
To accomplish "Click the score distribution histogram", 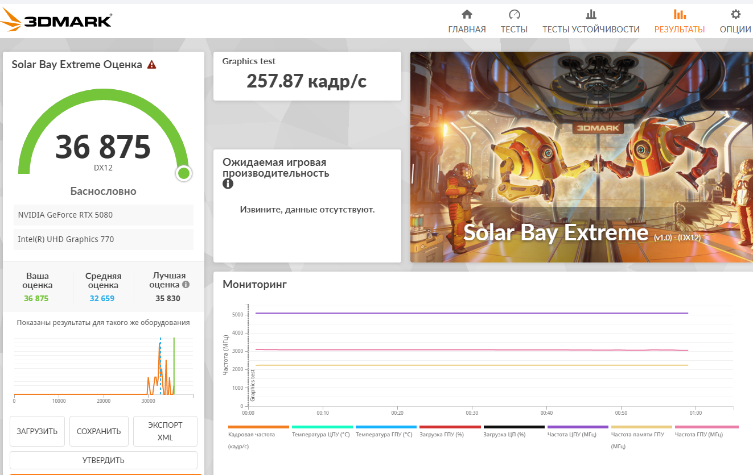I will click(x=104, y=366).
